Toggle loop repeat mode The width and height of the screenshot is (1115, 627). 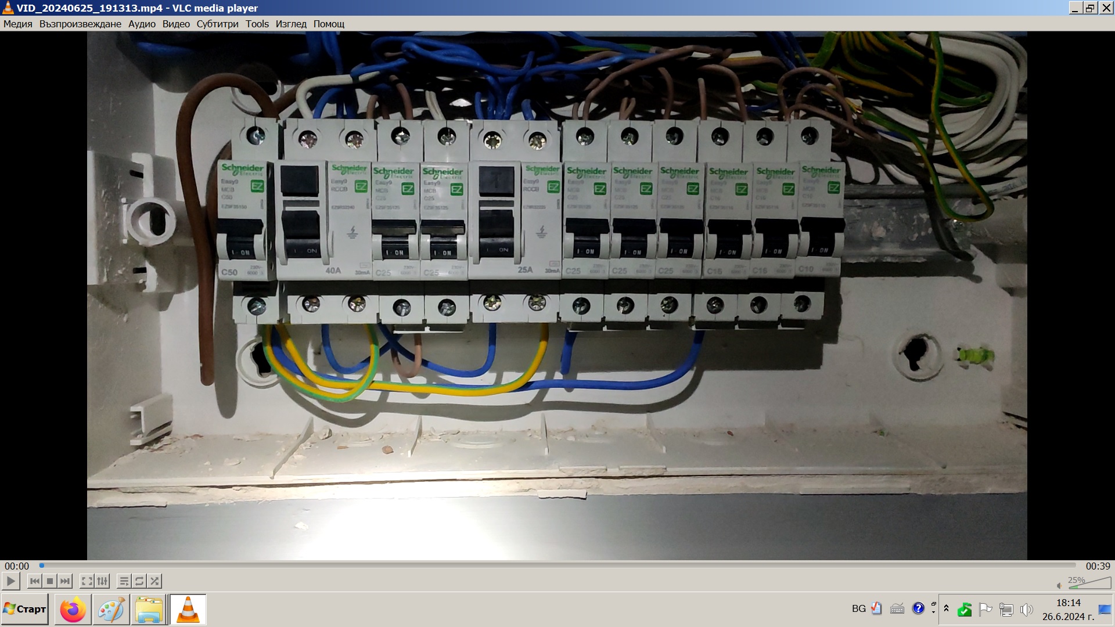(x=139, y=581)
